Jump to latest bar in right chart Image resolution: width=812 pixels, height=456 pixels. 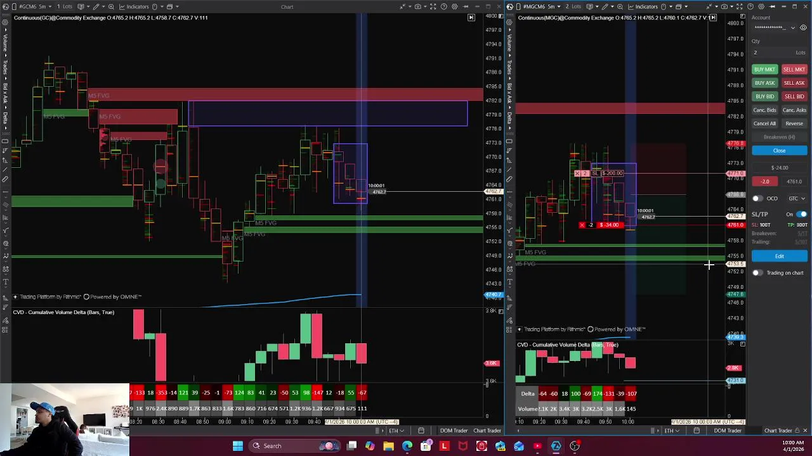coord(713,17)
